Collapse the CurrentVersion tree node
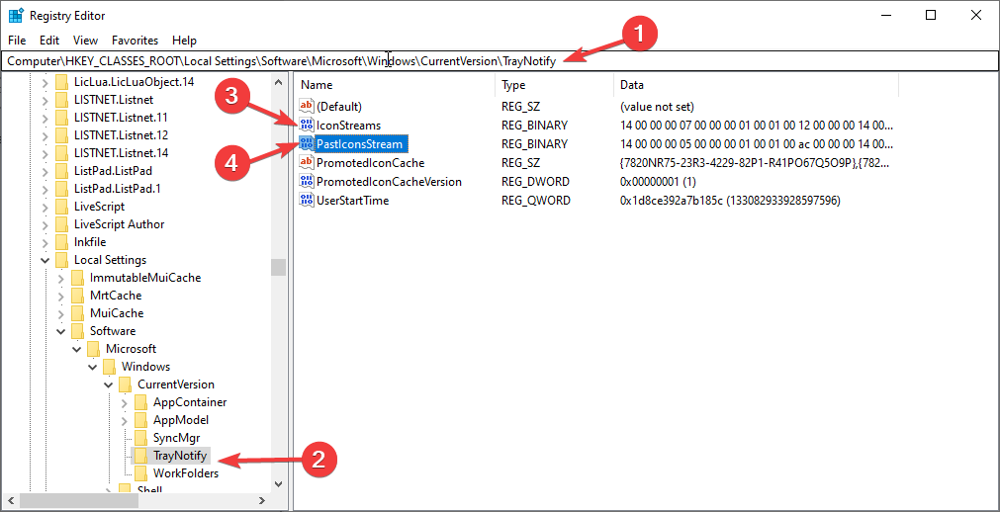This screenshot has width=1000, height=512. [x=108, y=384]
